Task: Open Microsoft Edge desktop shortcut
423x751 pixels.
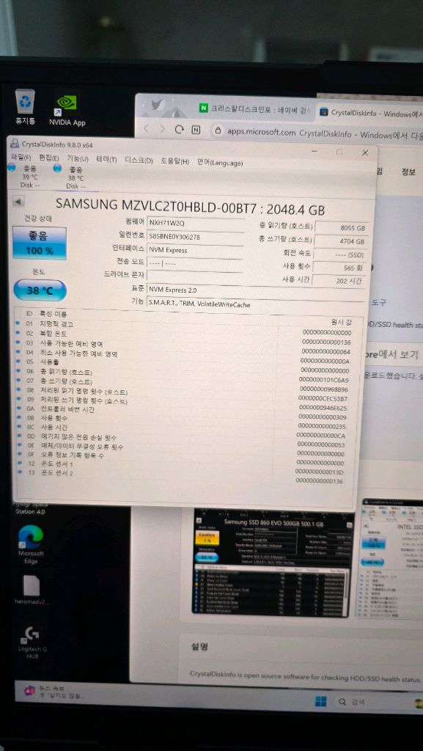Action: click(31, 543)
